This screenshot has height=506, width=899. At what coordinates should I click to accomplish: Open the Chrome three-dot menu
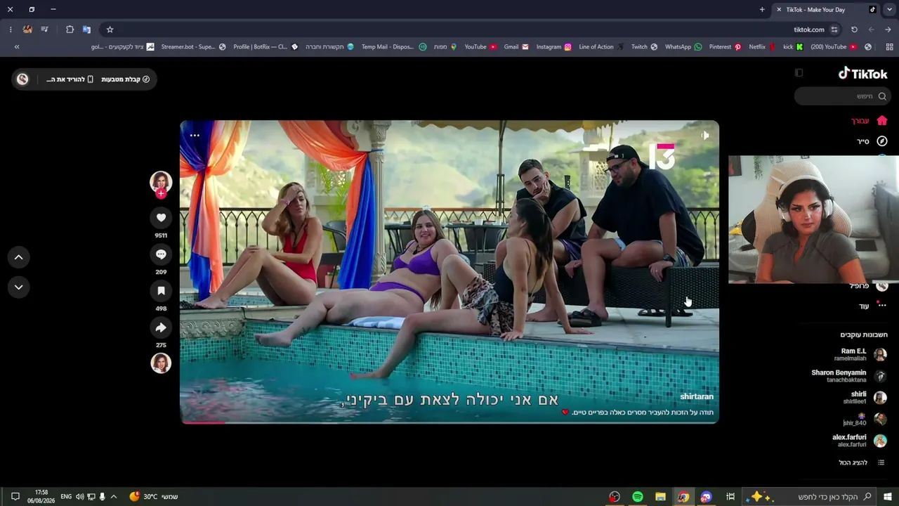[11, 30]
